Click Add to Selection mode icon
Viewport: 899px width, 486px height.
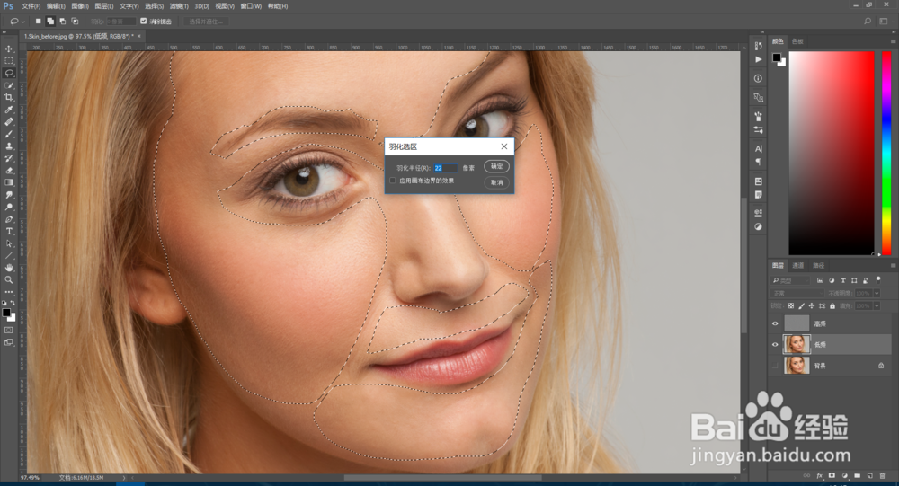(50, 22)
